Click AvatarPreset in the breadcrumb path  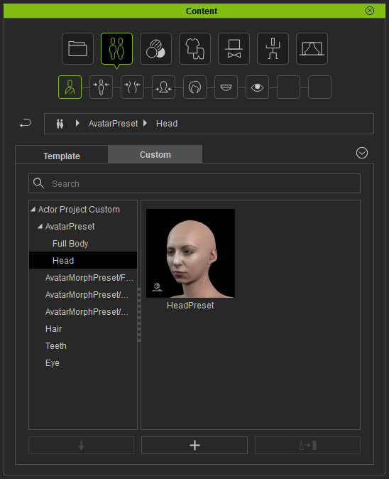[113, 124]
